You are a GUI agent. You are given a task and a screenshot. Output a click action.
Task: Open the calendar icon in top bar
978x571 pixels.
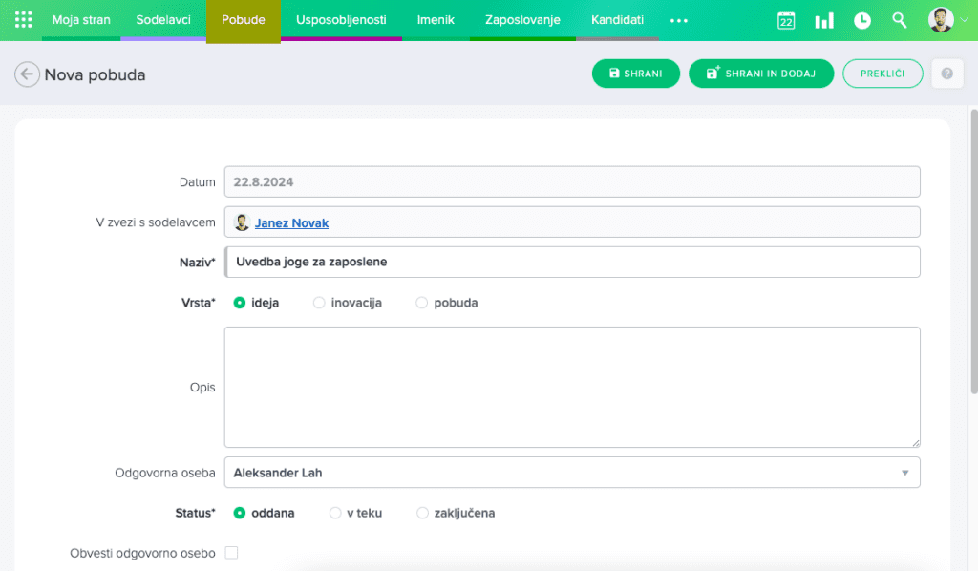[x=786, y=21]
